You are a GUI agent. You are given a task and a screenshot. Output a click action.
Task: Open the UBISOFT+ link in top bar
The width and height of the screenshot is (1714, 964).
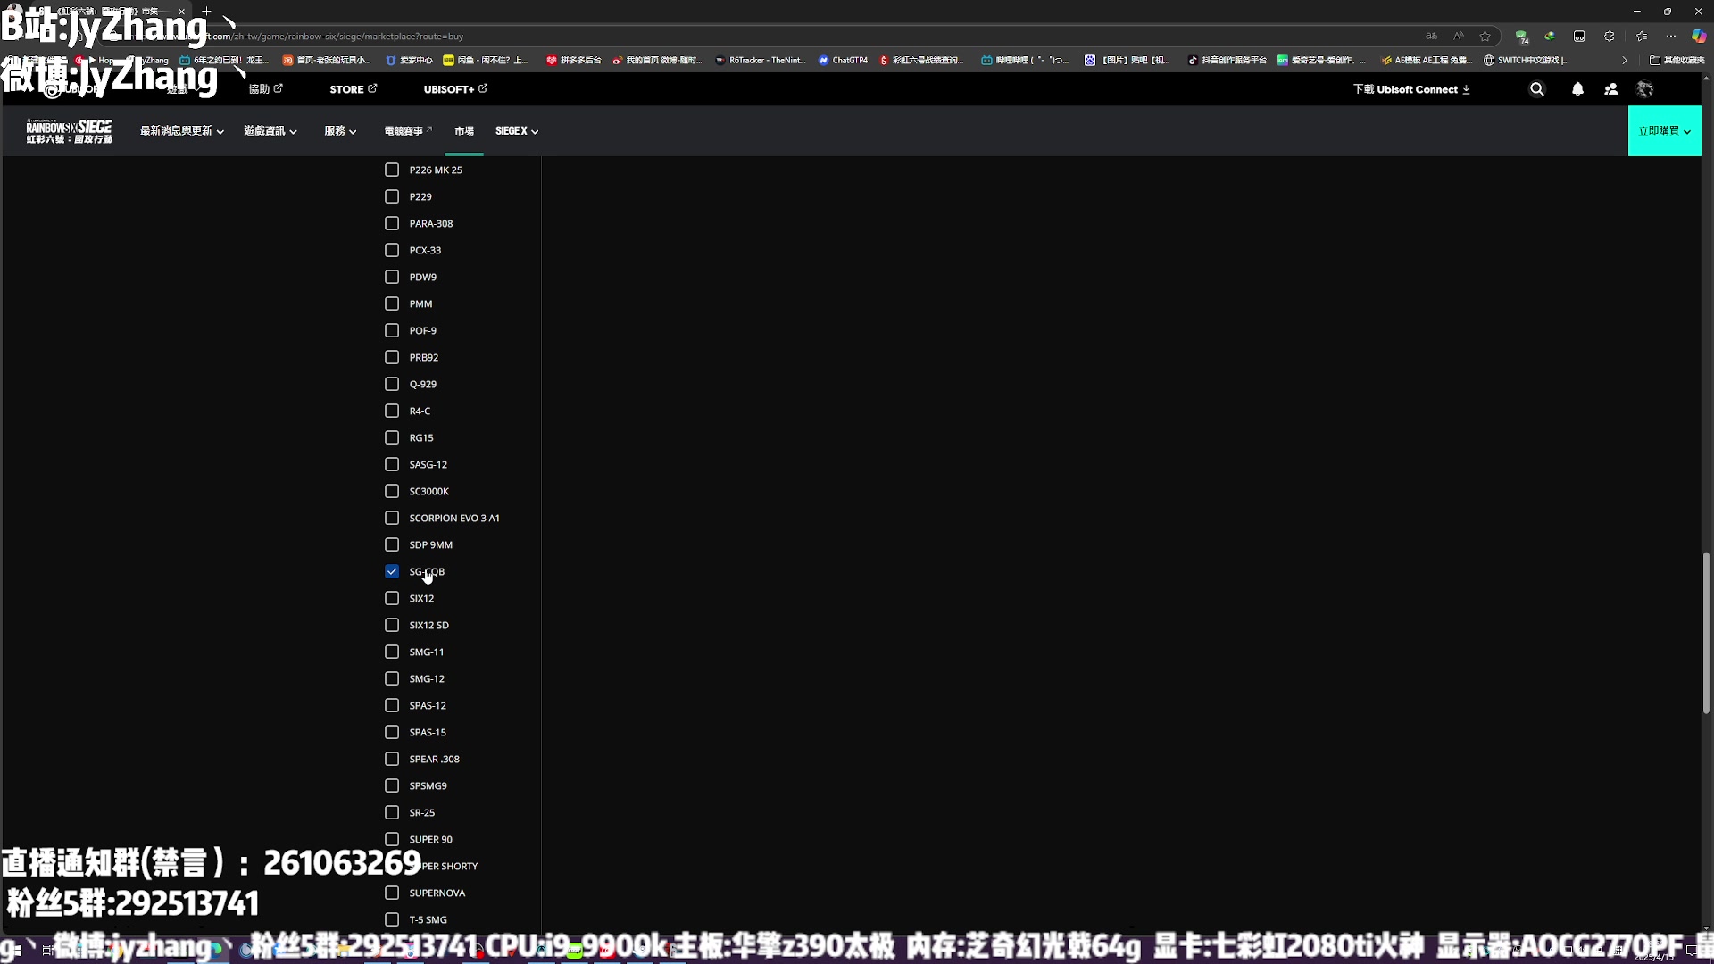point(455,89)
